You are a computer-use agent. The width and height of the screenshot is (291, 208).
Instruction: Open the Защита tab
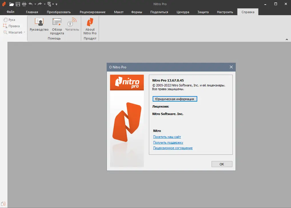(x=203, y=12)
